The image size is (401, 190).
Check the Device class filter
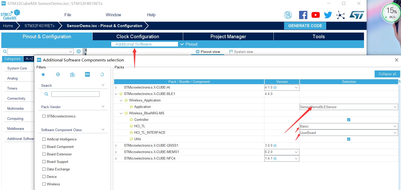pyautogui.click(x=44, y=177)
